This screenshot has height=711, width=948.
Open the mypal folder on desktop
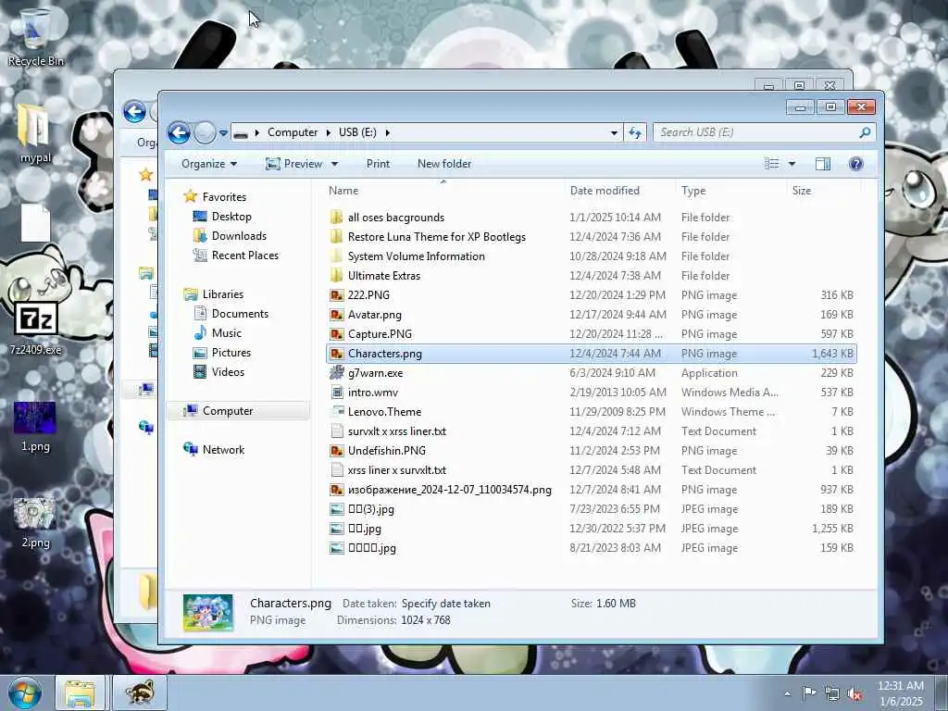coord(35,133)
